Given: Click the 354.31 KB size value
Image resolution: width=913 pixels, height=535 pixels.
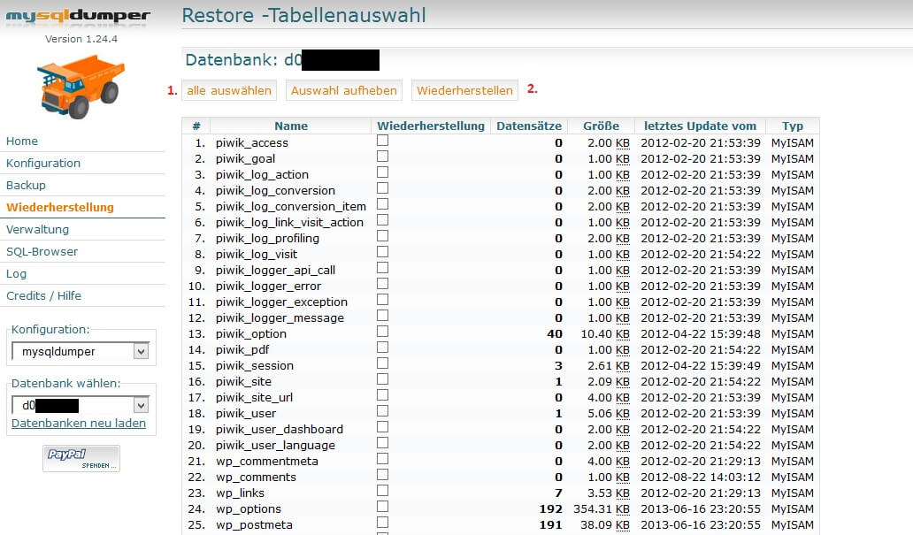Looking at the screenshot, I should click(602, 508).
